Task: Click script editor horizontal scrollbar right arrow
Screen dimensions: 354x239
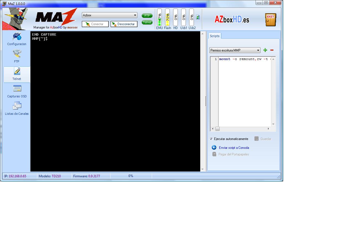Action: pyautogui.click(x=268, y=129)
